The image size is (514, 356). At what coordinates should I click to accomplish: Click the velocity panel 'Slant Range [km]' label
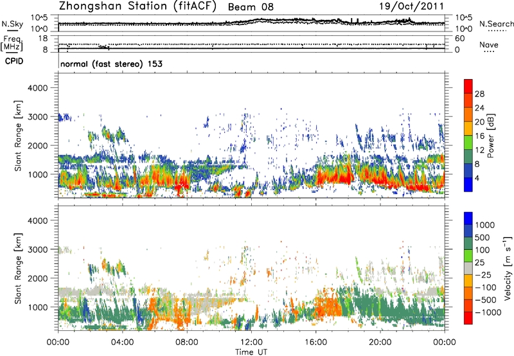point(18,269)
